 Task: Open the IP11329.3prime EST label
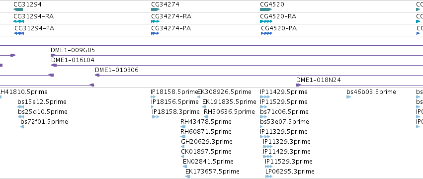point(287,142)
